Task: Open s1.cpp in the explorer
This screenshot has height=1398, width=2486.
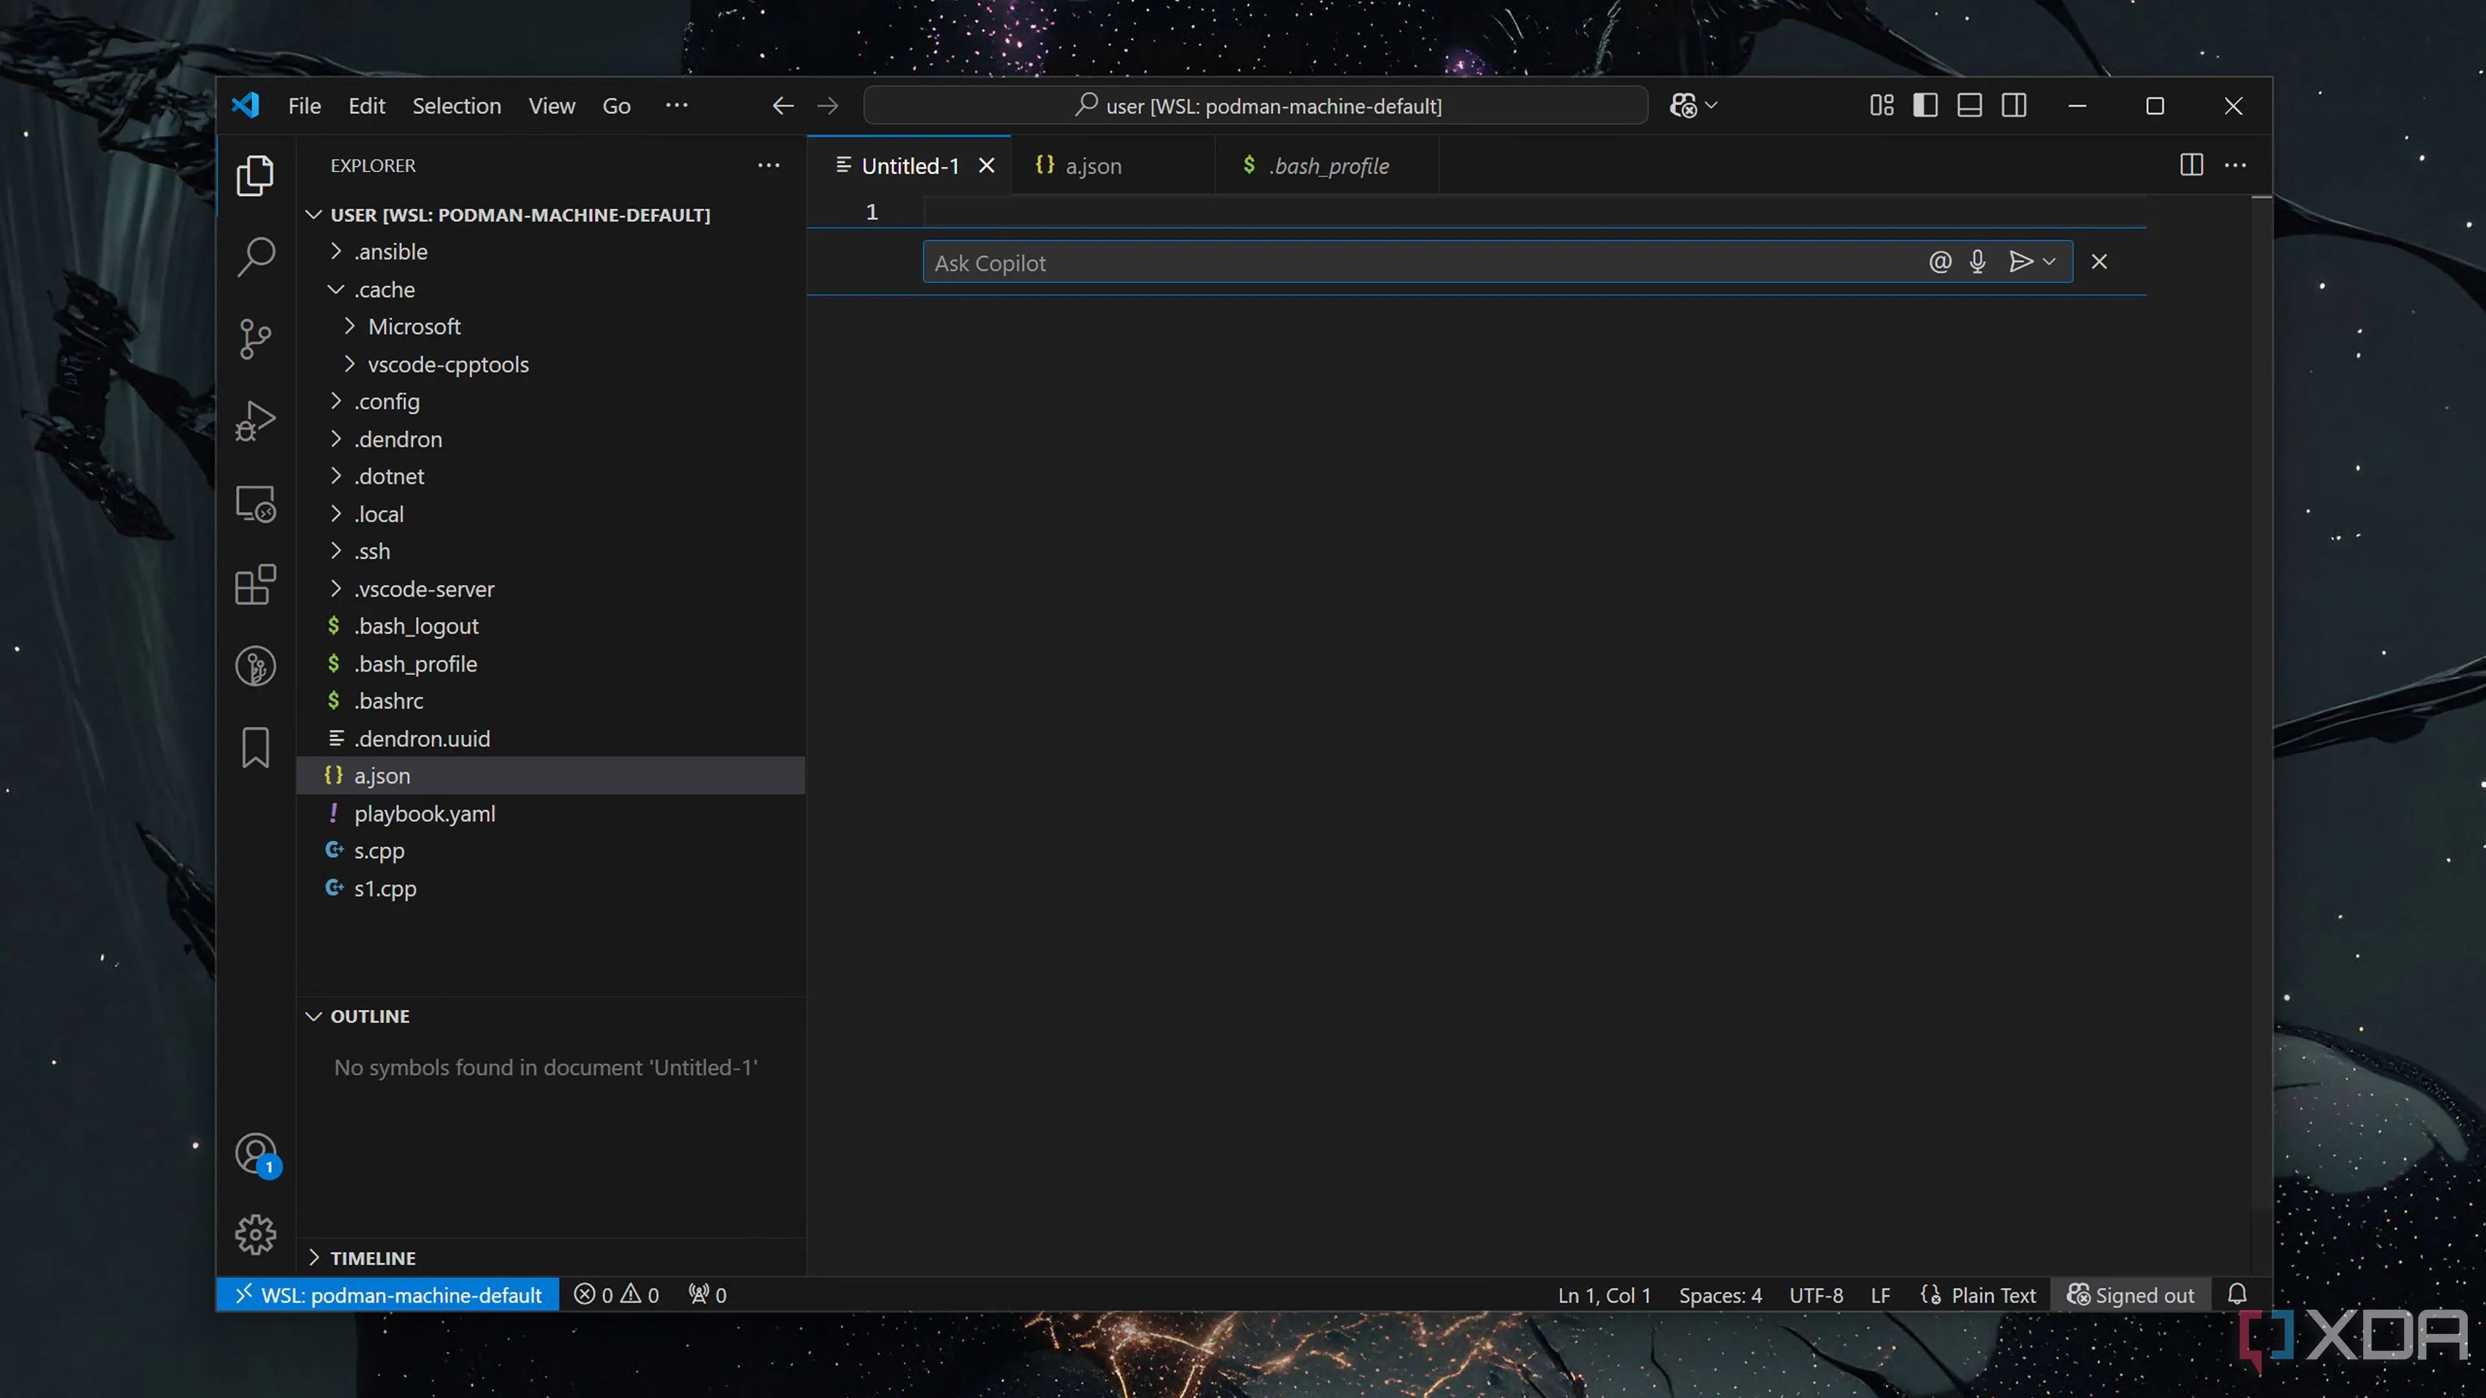Action: tap(550, 887)
